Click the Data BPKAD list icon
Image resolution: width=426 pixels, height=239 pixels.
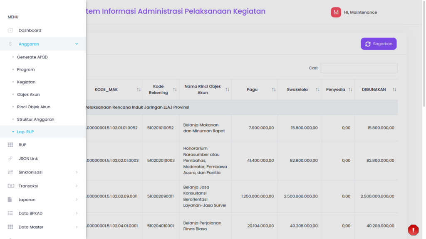pyautogui.click(x=10, y=213)
